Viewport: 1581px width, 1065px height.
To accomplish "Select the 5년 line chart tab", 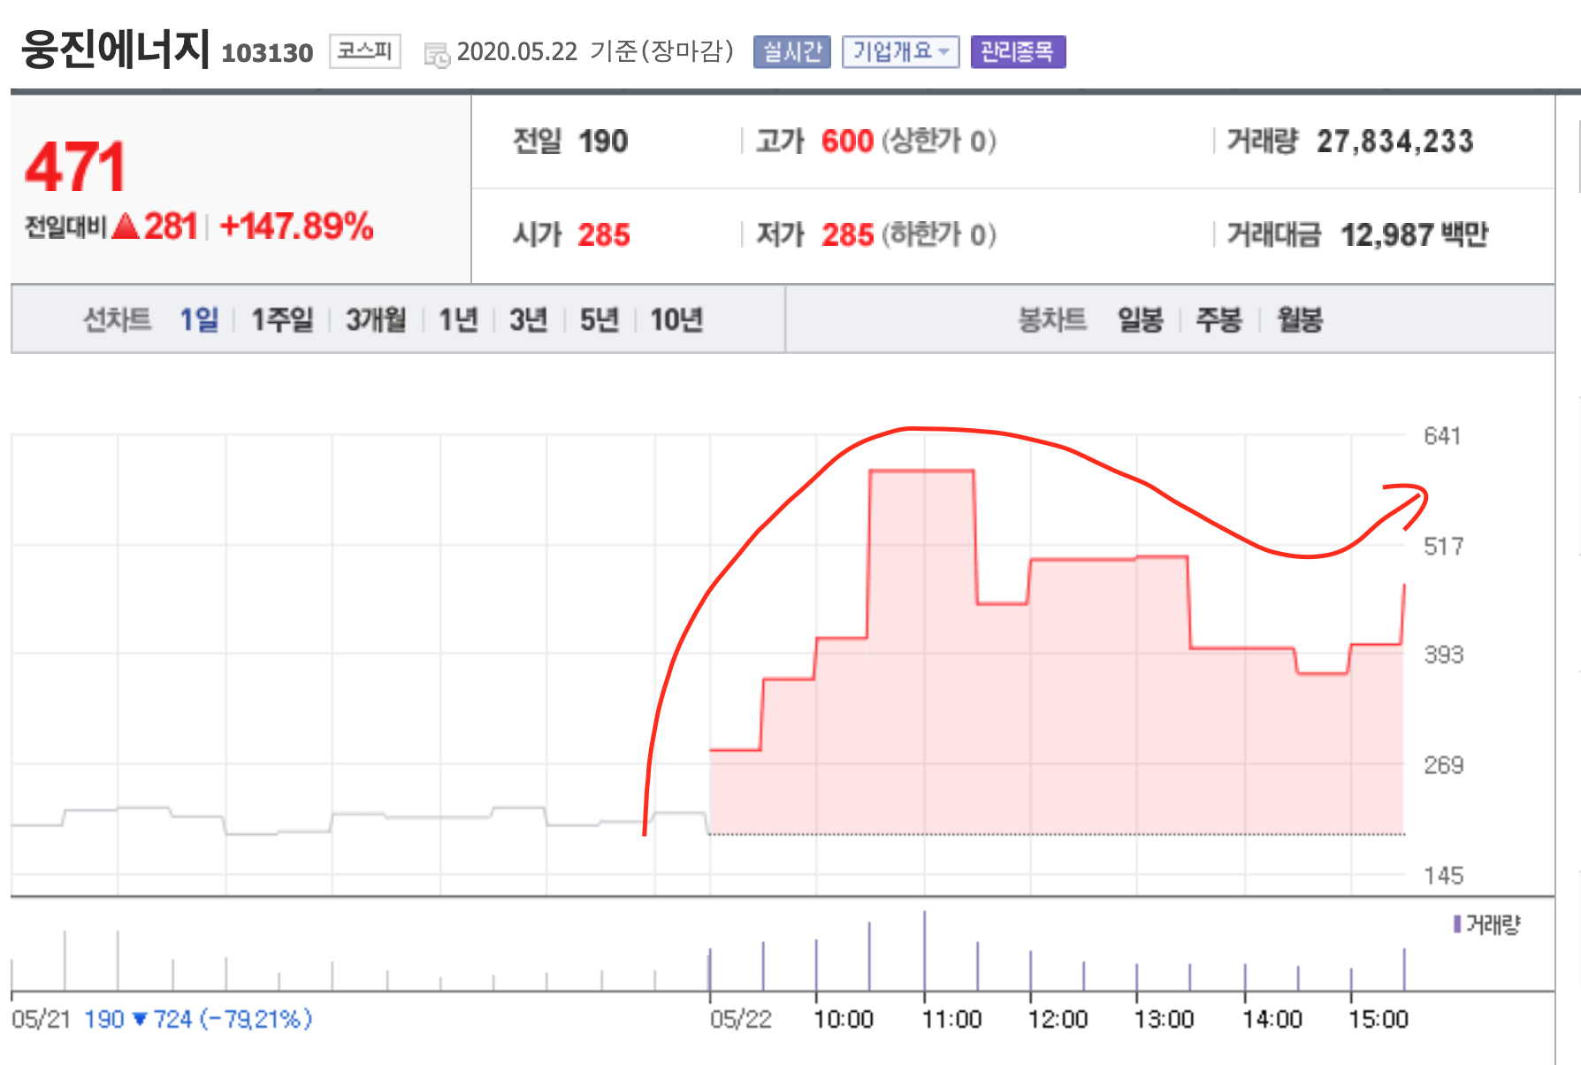I will pyautogui.click(x=599, y=319).
